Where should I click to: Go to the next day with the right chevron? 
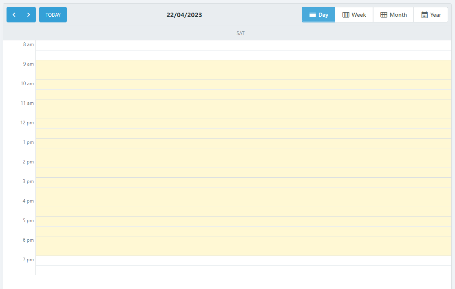coord(29,15)
